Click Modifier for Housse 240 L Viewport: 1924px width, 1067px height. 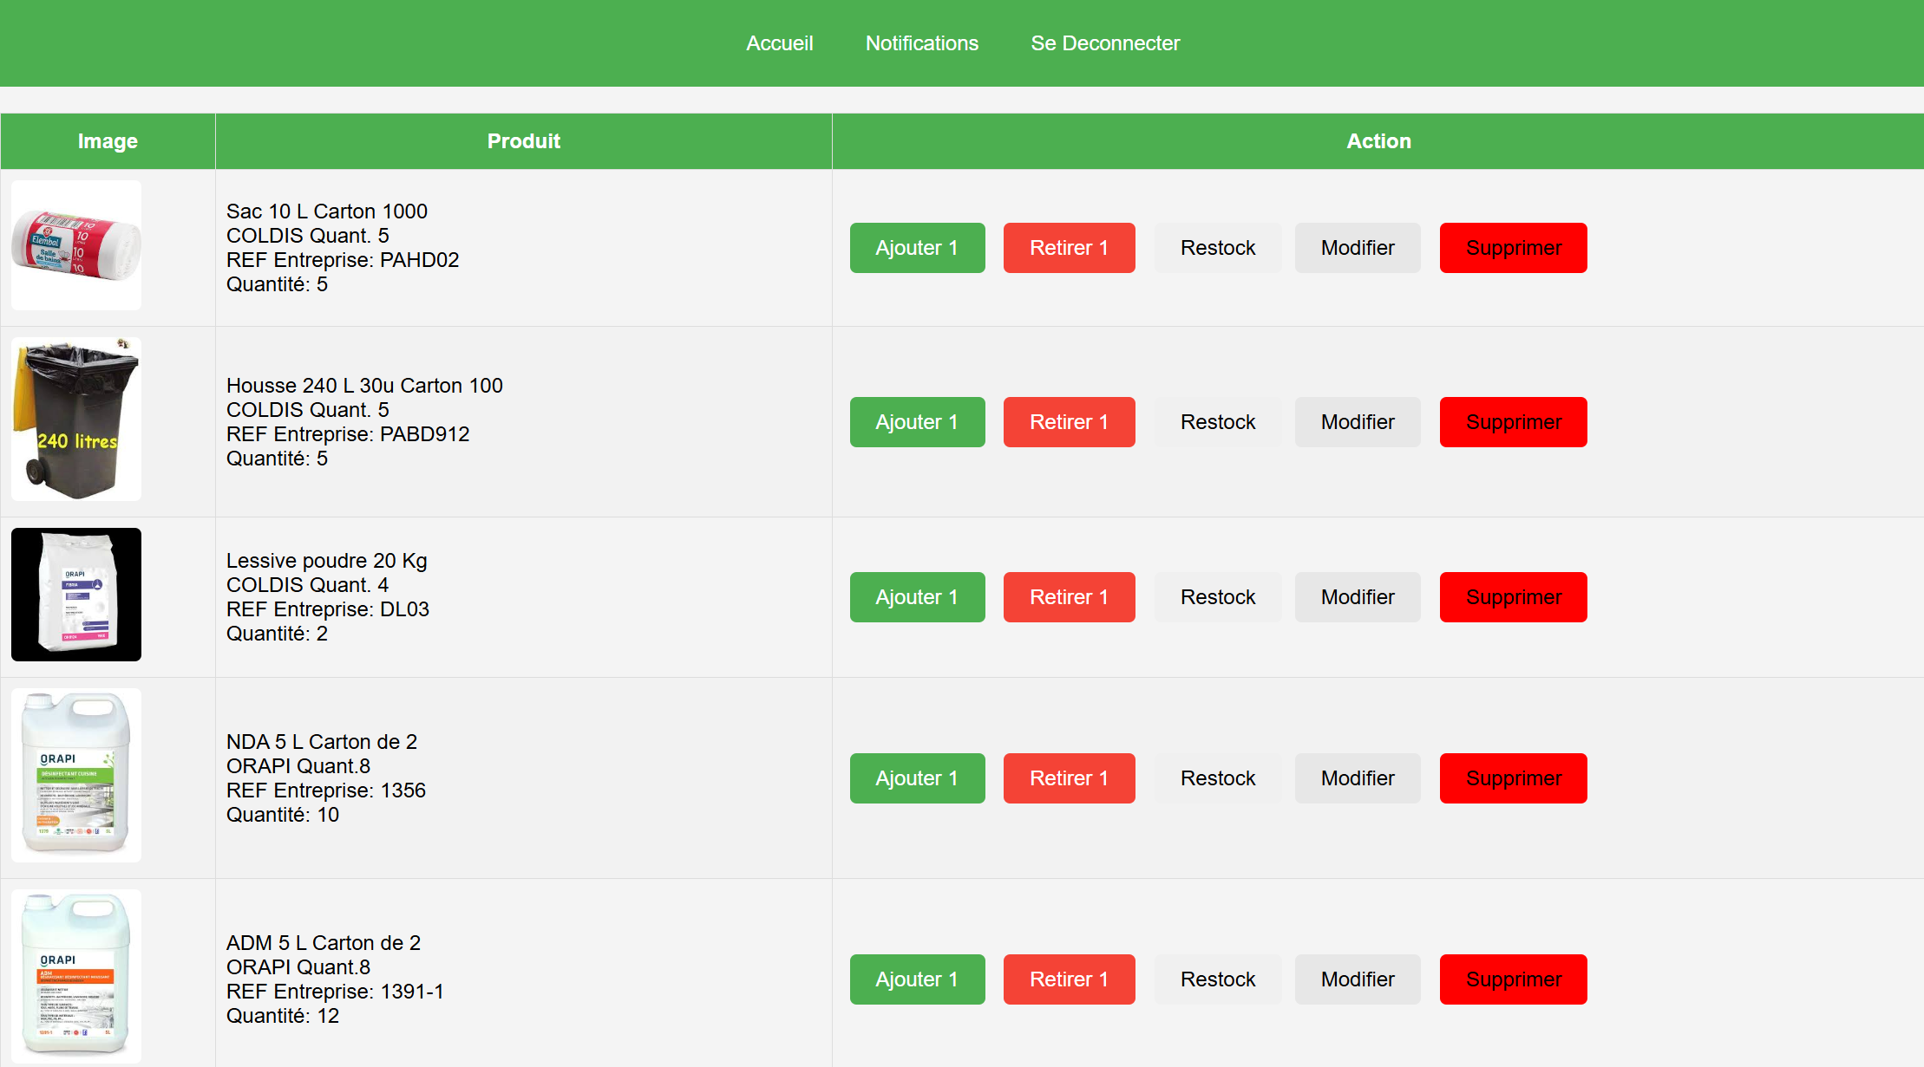1357,422
